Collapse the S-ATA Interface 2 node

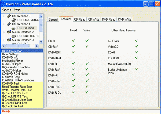(4, 32)
